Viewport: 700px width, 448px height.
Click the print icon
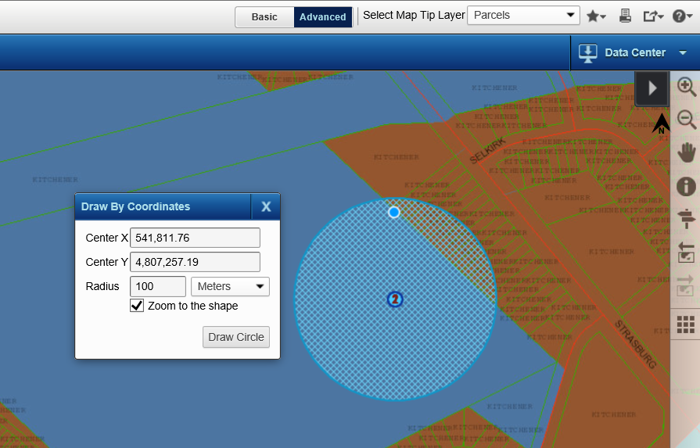[625, 16]
